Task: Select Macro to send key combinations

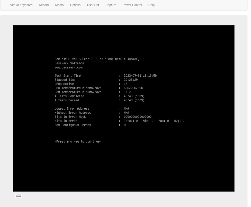Action: pos(59,5)
